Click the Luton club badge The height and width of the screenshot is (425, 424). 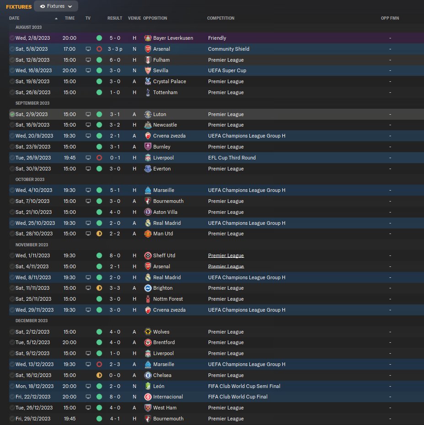[148, 114]
